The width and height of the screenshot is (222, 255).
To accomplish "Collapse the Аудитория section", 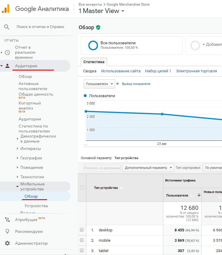I will [x=2, y=66].
